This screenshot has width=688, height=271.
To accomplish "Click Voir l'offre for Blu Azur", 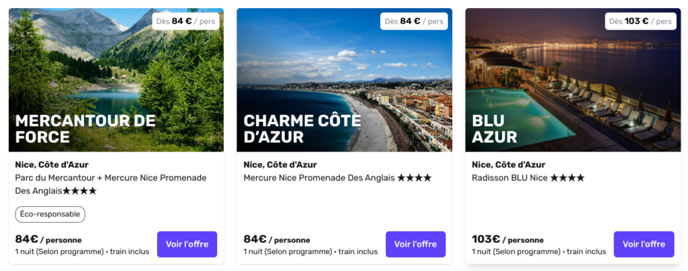I will [644, 244].
